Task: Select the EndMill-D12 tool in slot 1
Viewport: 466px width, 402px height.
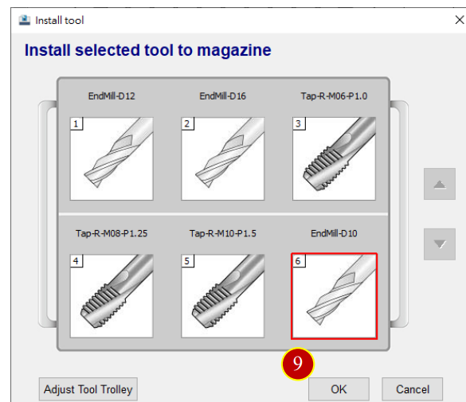Action: pos(112,159)
